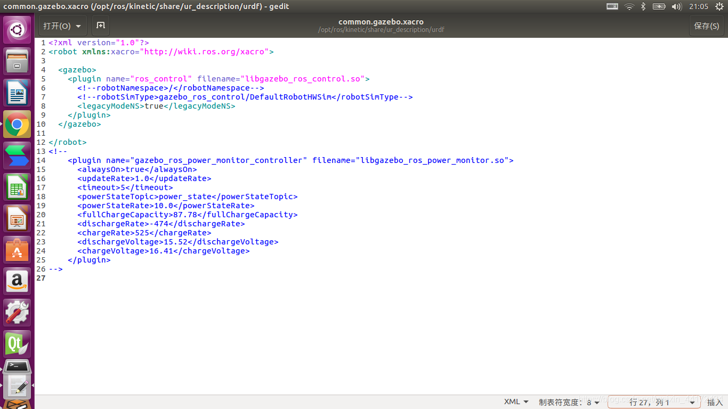The width and height of the screenshot is (728, 409).
Task: Open the sound volume indicator
Action: coord(677,6)
